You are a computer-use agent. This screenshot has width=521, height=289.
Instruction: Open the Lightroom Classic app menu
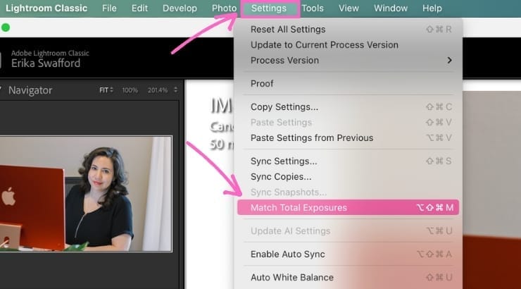click(46, 8)
